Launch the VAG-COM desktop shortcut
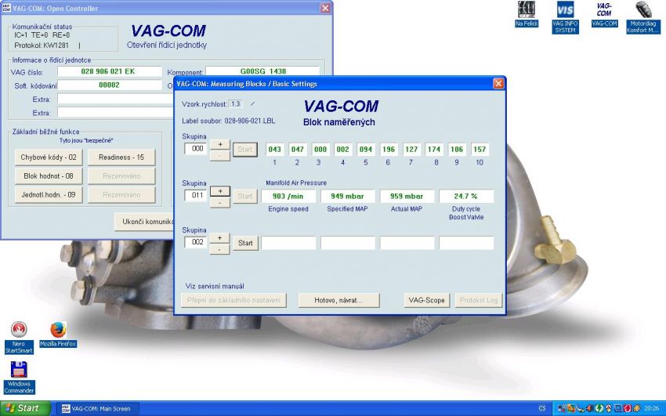 click(x=604, y=14)
